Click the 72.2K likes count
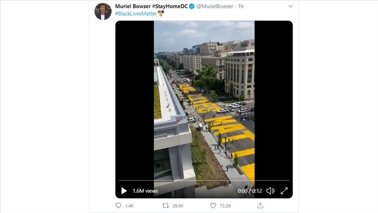 [226, 206]
